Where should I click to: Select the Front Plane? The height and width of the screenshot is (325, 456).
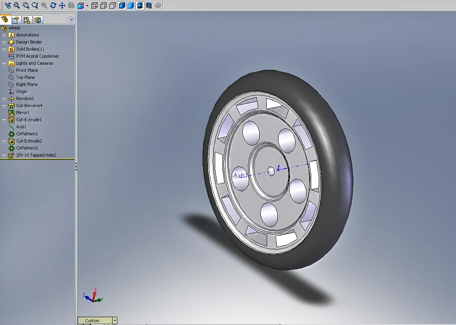[x=27, y=70]
